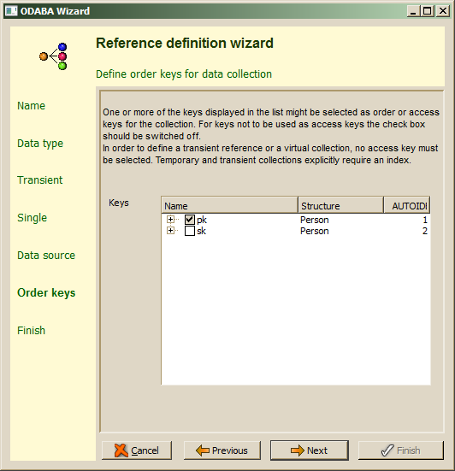The width and height of the screenshot is (455, 471).
Task: Enable the sk key checkbox
Action: [190, 231]
